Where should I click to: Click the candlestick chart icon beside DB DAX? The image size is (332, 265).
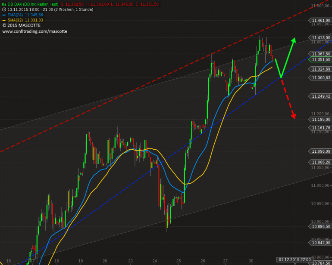(4, 4)
